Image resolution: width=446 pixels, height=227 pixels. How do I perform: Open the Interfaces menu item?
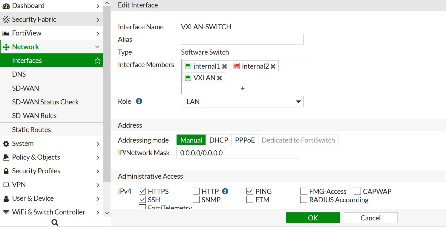[x=52, y=61]
